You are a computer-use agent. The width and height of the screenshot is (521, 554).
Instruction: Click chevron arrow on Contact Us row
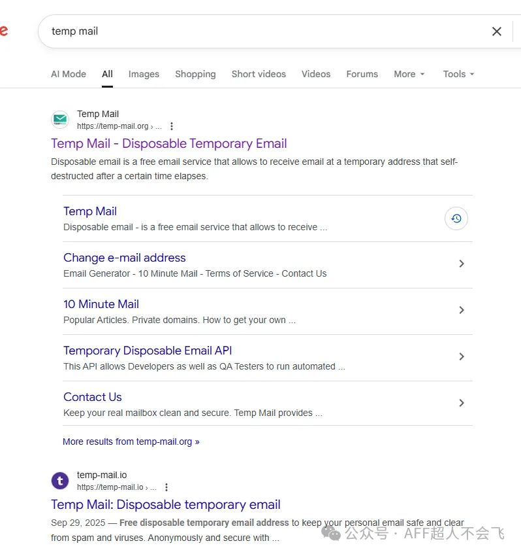462,403
